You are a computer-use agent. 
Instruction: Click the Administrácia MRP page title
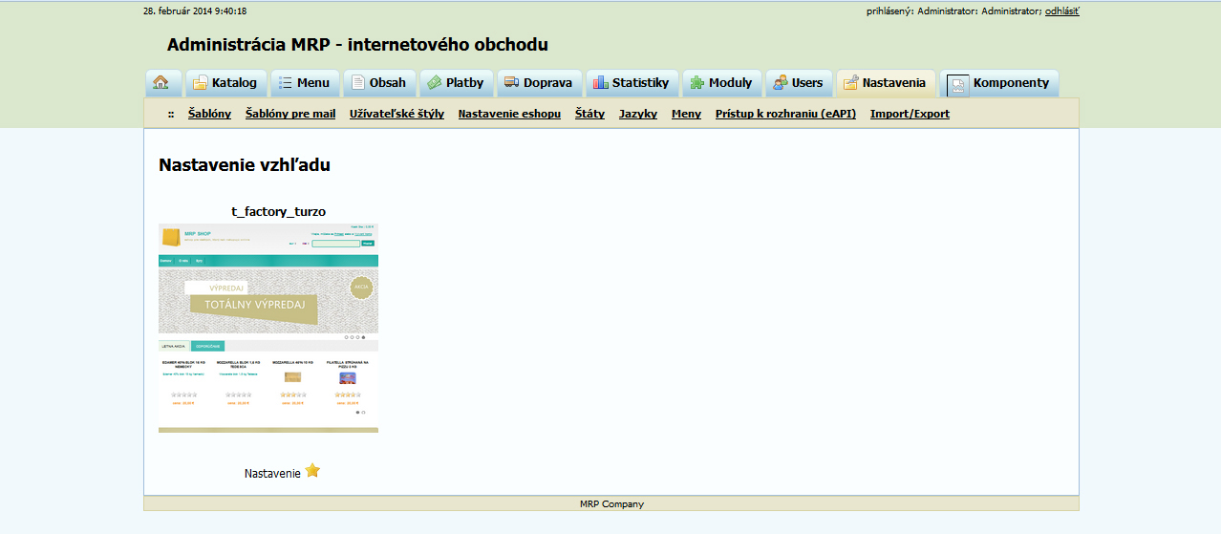tap(357, 45)
